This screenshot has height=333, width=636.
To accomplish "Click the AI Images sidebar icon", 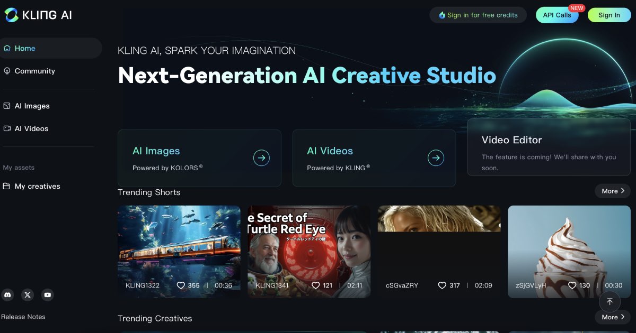I will (7, 106).
